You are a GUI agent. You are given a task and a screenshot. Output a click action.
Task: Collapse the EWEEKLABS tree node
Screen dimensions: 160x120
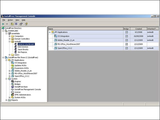pyautogui.click(x=3, y=31)
